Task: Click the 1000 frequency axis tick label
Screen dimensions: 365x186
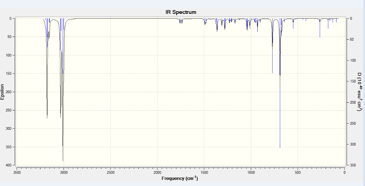Action: point(251,172)
